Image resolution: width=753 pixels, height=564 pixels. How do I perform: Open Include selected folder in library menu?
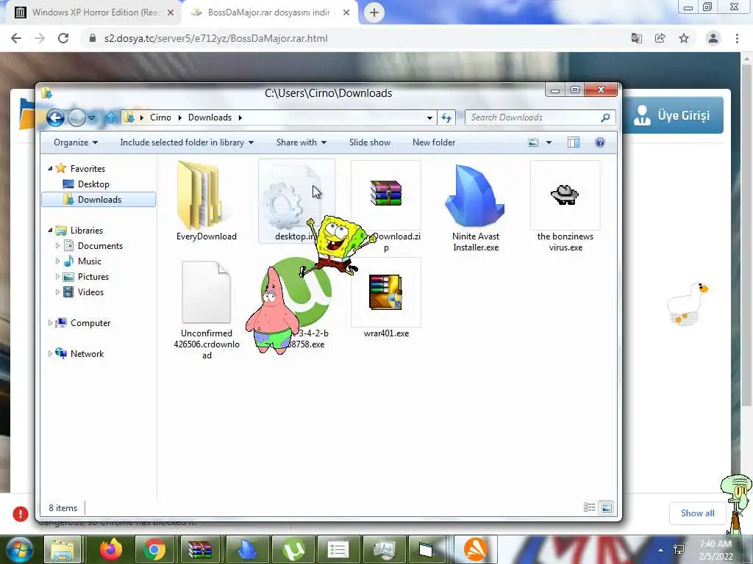point(187,142)
